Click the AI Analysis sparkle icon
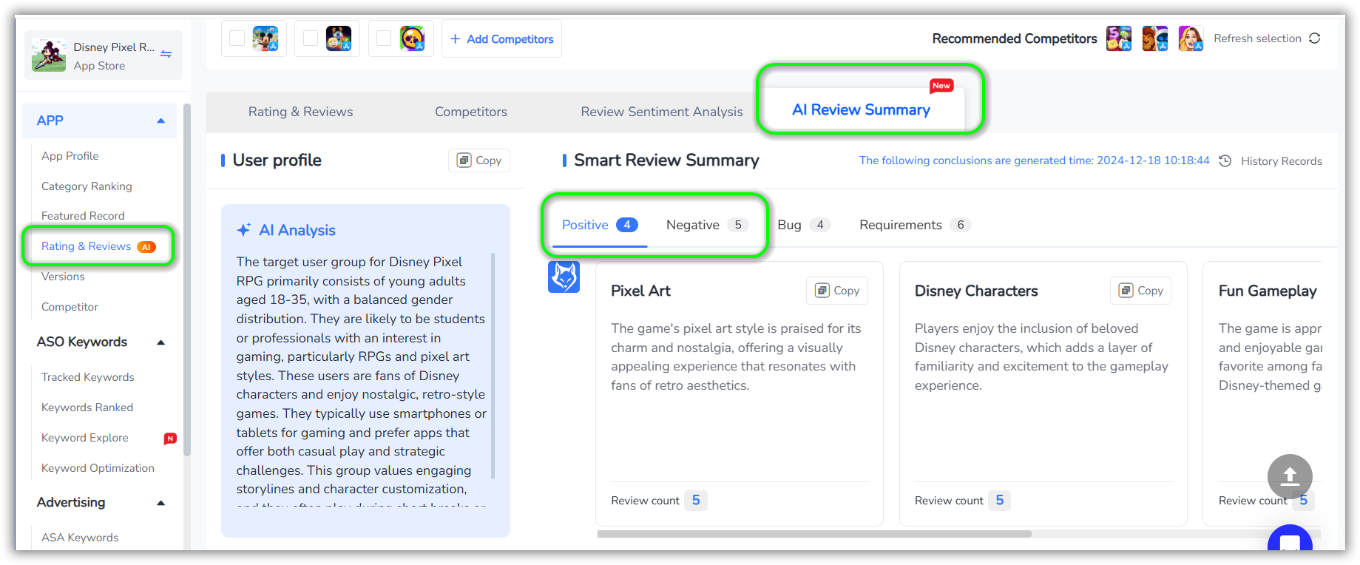The image size is (1360, 565). coord(244,230)
